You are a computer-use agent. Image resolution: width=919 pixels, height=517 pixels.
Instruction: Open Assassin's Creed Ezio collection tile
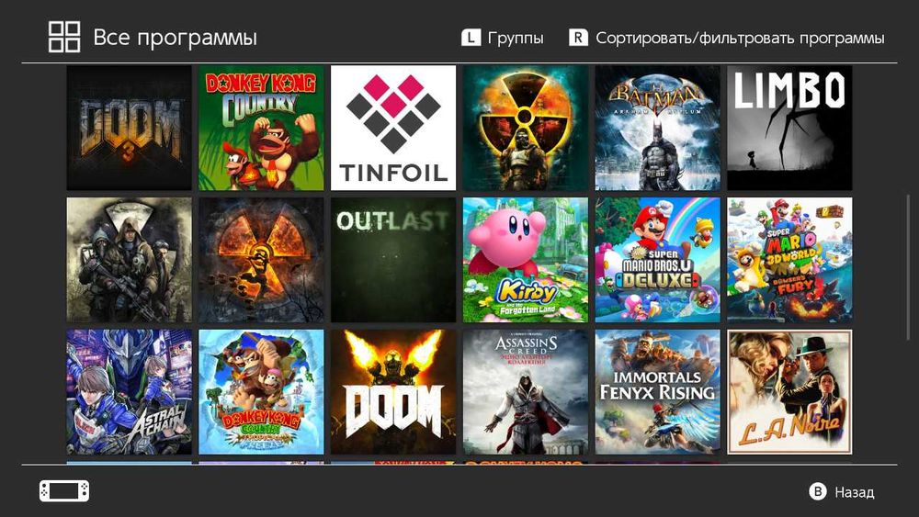click(x=525, y=392)
